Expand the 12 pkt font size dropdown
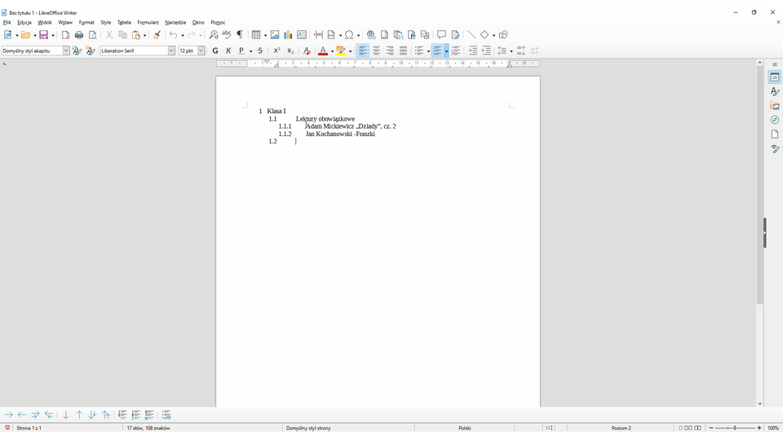783x440 pixels. click(201, 51)
